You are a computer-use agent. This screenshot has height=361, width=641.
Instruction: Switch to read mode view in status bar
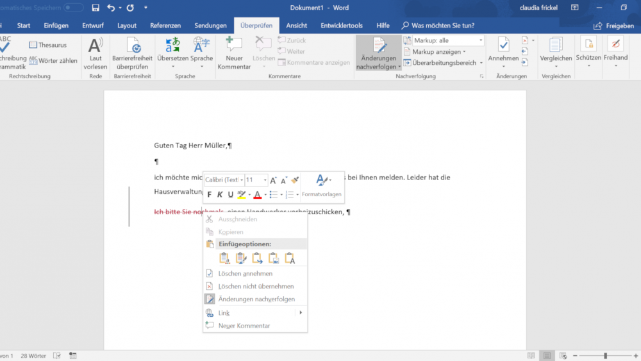pyautogui.click(x=531, y=356)
